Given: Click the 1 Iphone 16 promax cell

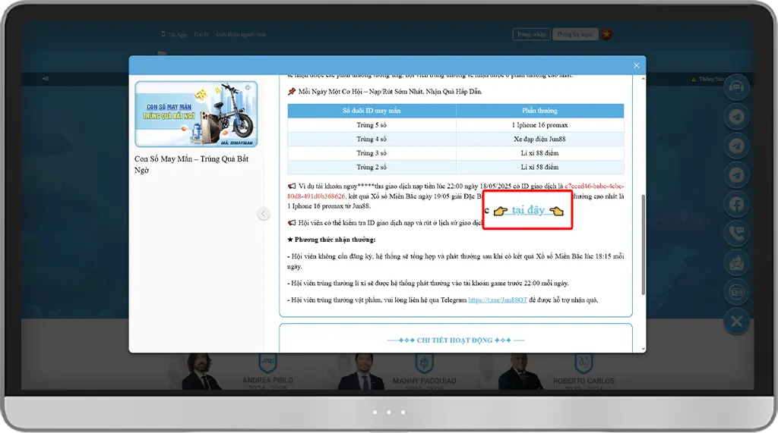Looking at the screenshot, I should click(x=540, y=125).
